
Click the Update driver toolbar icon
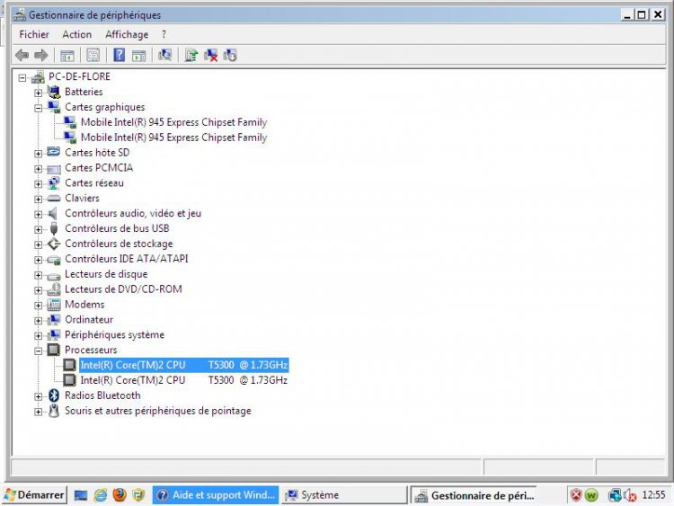[191, 55]
